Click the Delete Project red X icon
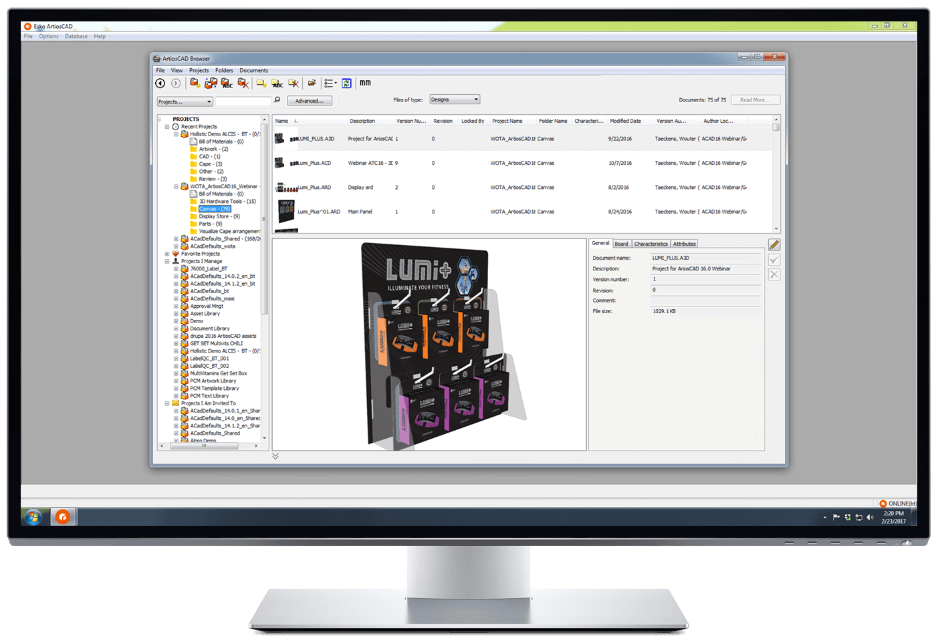This screenshot has height=641, width=936. click(243, 83)
